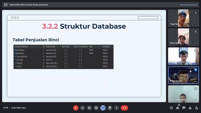Click the int(11) data type cell

point(49,60)
